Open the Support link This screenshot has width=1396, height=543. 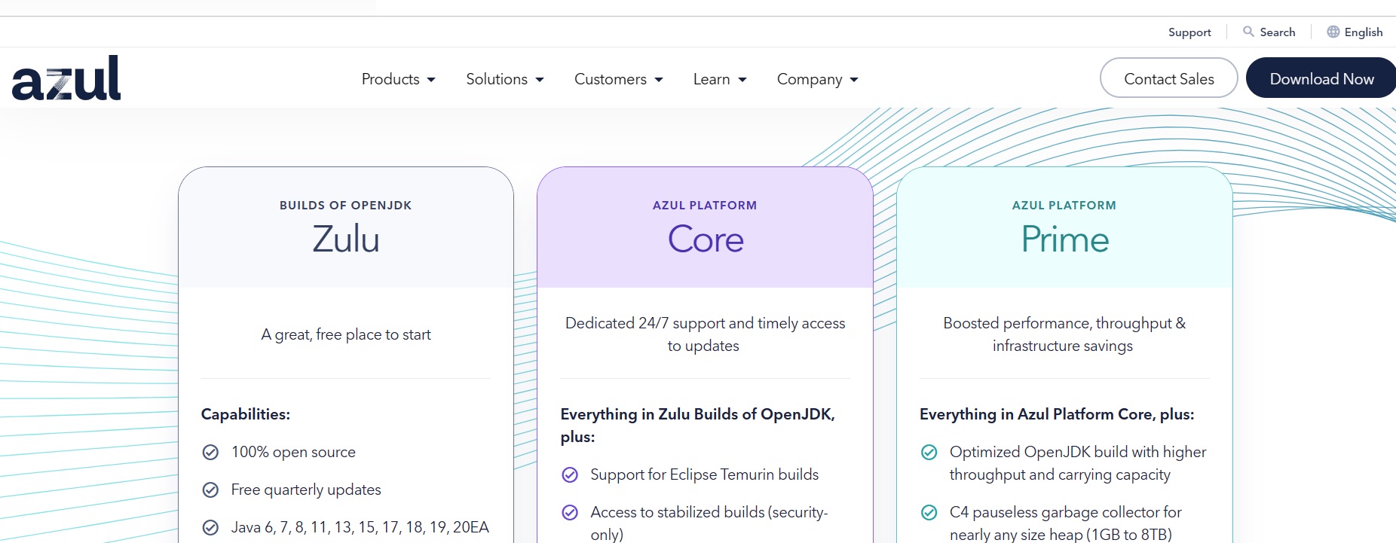[x=1189, y=32]
